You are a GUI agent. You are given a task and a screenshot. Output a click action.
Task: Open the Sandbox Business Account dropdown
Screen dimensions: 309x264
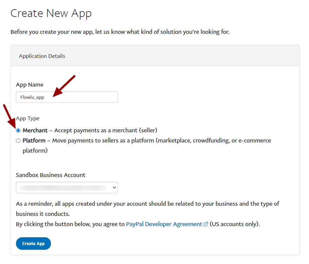point(67,188)
